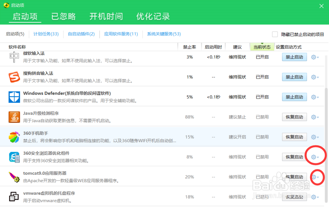
Task: Click 已开启 status in 搜狗拼音输入法 row
Action: click(262, 77)
